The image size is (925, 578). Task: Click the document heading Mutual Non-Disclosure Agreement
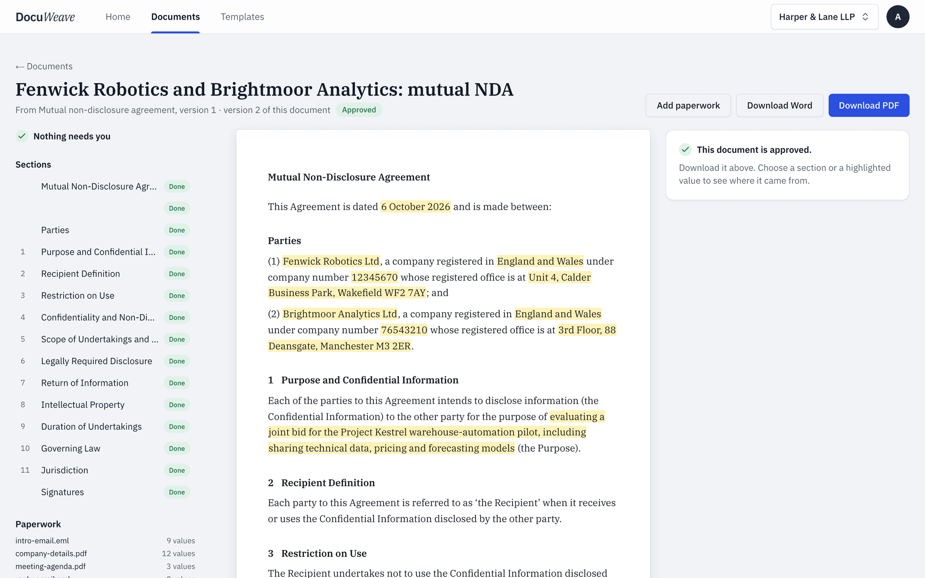point(349,177)
